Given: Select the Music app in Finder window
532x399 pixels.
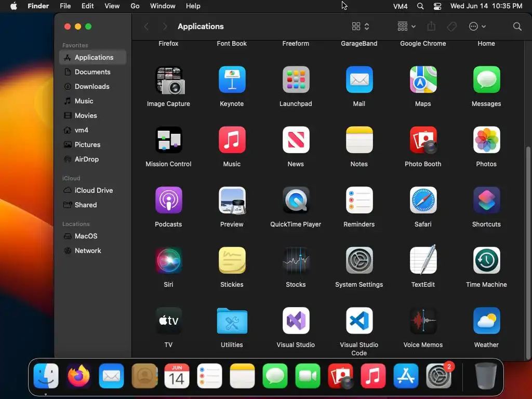Looking at the screenshot, I should (x=232, y=140).
